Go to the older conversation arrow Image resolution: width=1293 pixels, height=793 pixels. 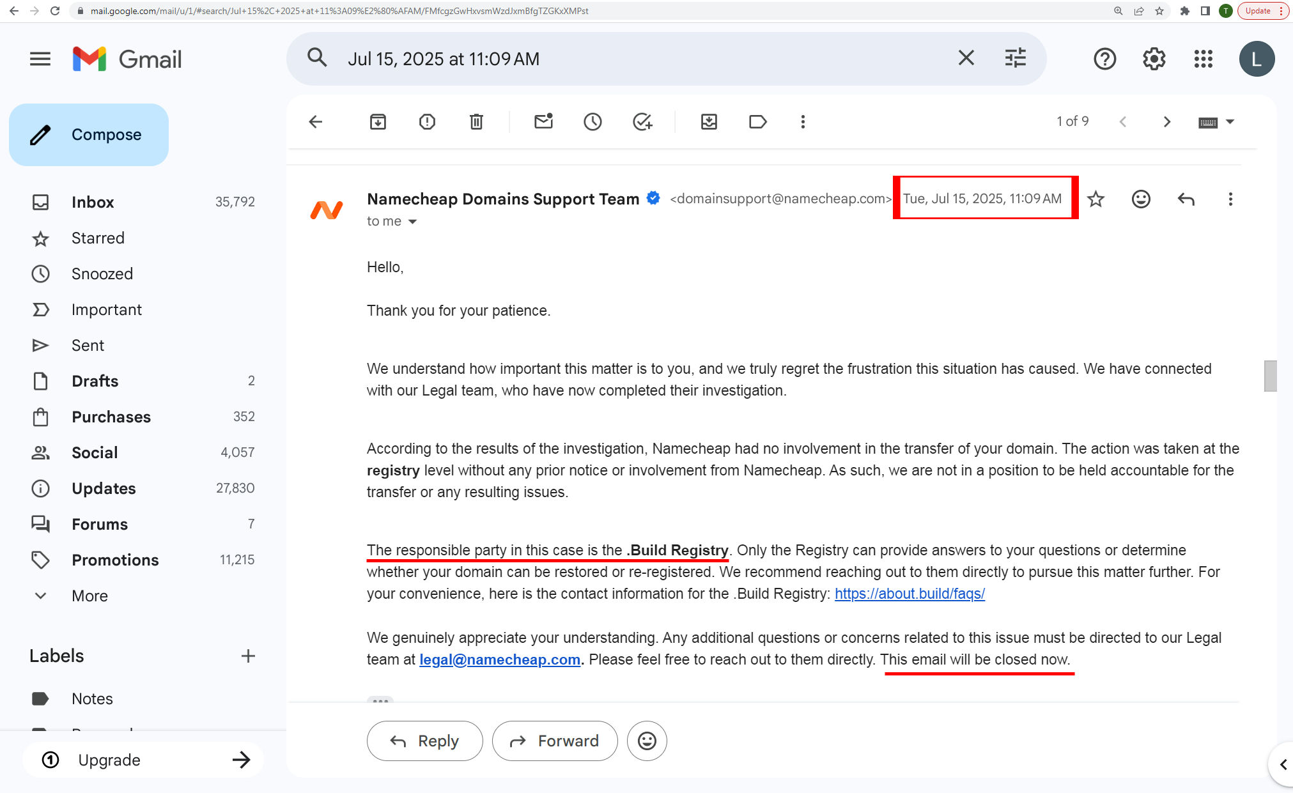[1166, 121]
